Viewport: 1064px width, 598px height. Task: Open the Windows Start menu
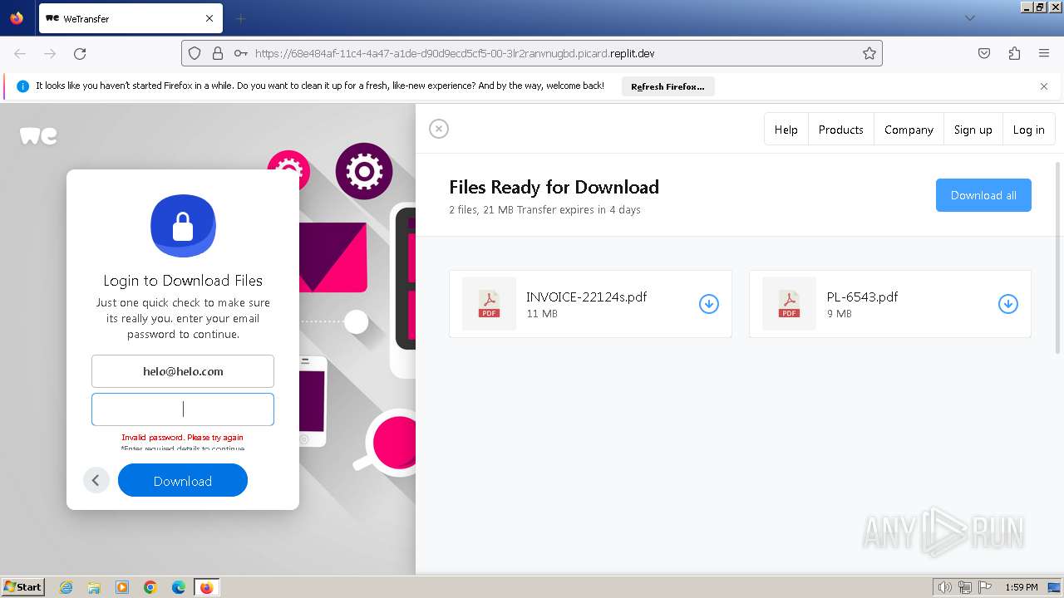click(23, 587)
